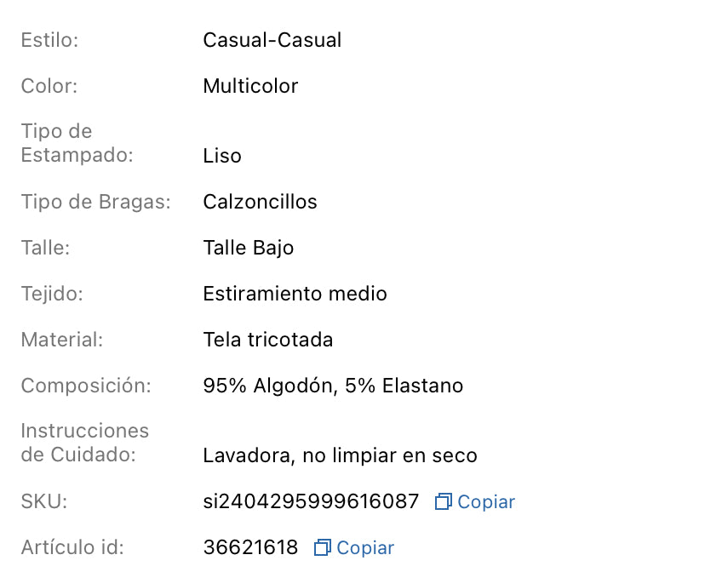Screen dimensions: 705x572
Task: Click the Copiar link for Artículo id
Action: pyautogui.click(x=365, y=548)
